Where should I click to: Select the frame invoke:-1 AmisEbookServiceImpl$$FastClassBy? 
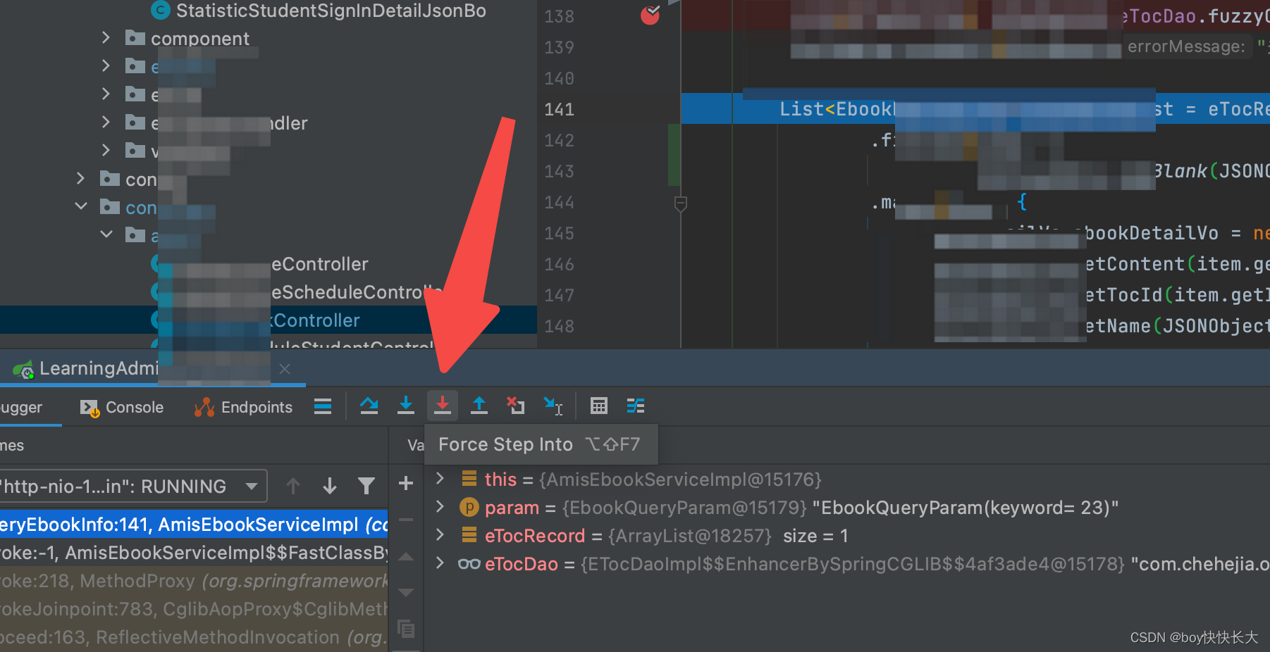(x=194, y=553)
